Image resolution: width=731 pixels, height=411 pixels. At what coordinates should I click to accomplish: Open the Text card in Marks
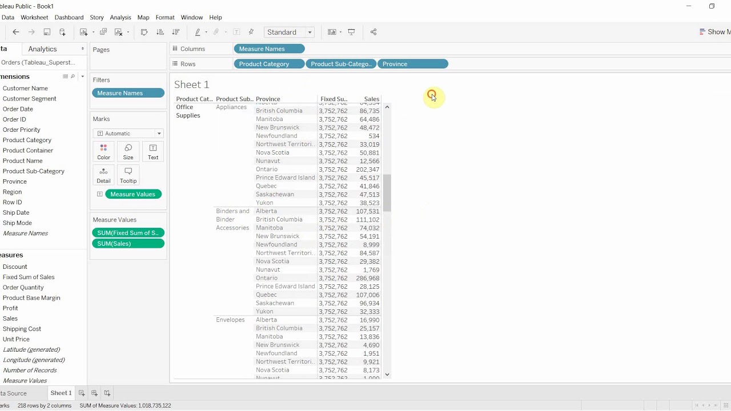coord(153,151)
